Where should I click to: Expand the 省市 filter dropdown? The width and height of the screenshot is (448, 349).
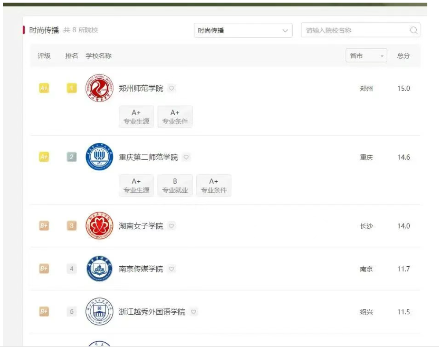point(366,56)
